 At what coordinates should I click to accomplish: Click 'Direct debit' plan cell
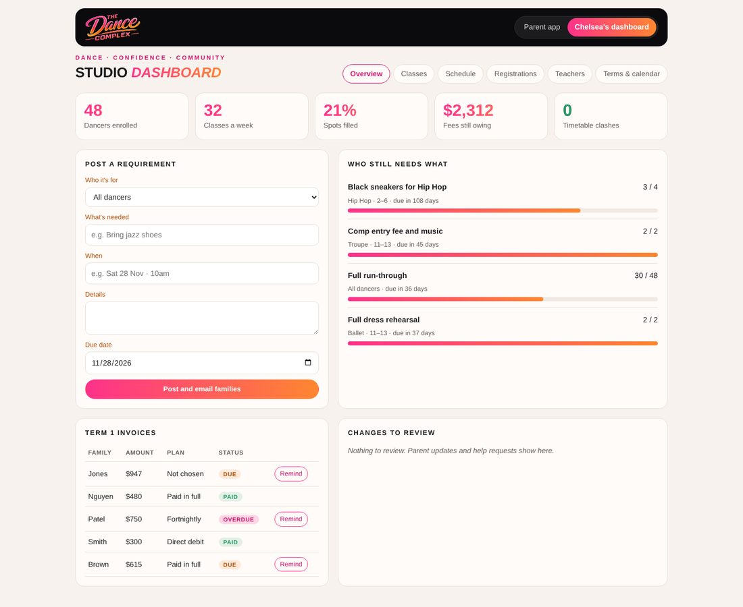click(x=185, y=542)
